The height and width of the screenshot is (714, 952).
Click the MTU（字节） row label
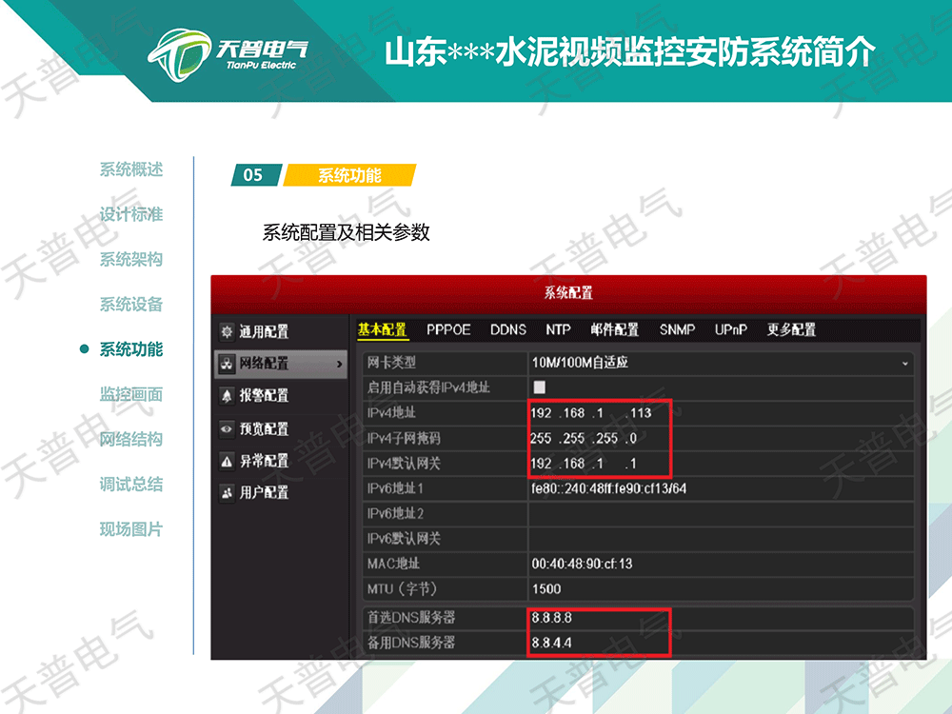[402, 589]
